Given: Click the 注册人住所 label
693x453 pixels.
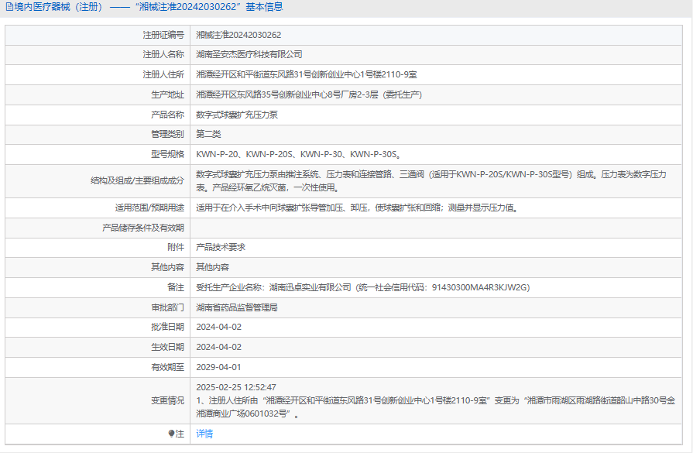Looking at the screenshot, I should 163,74.
